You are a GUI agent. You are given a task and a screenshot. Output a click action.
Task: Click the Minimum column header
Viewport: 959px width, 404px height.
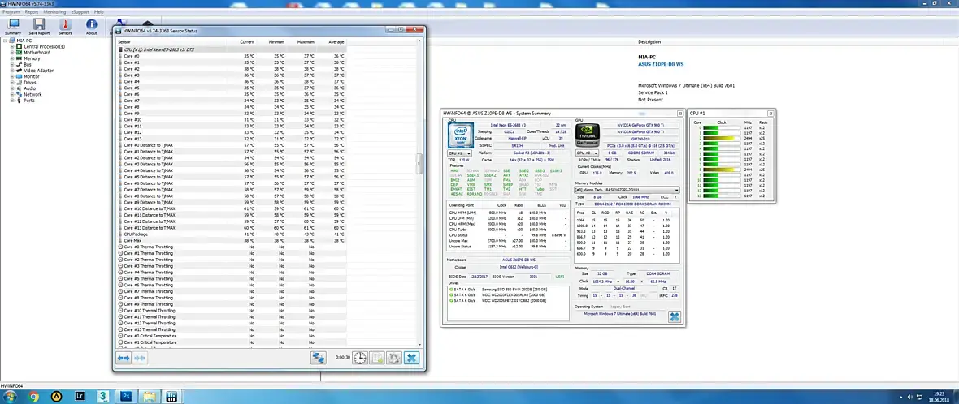276,42
